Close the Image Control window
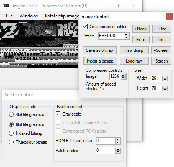 tap(170, 17)
